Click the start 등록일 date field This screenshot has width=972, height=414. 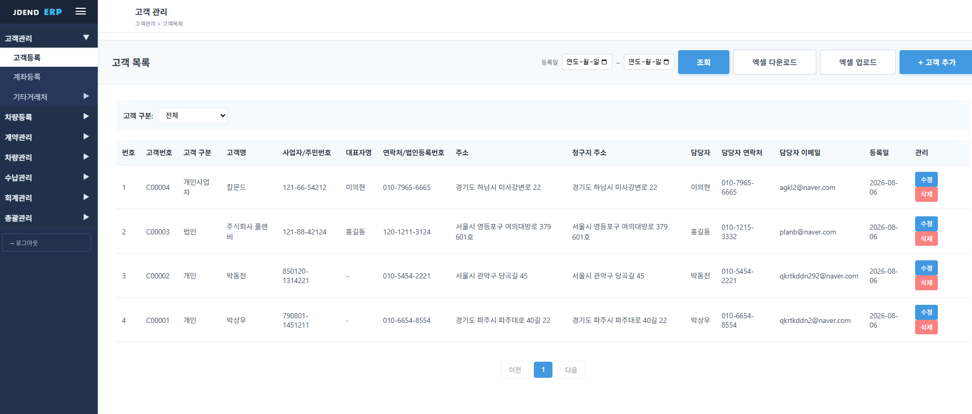[587, 62]
